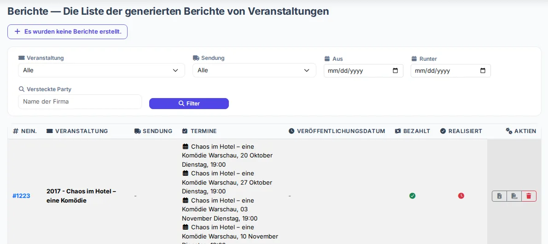The width and height of the screenshot is (548, 244).
Task: Export report #1223 as CSV
Action: (x=514, y=196)
